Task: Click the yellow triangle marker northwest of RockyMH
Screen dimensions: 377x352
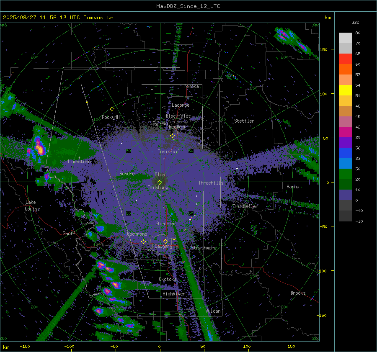Action: point(87,102)
